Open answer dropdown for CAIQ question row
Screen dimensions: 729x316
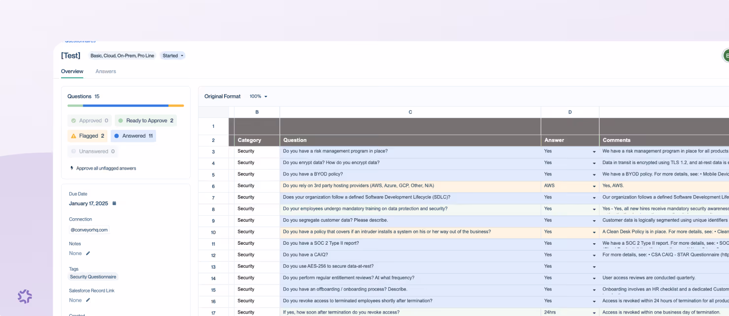pos(594,255)
